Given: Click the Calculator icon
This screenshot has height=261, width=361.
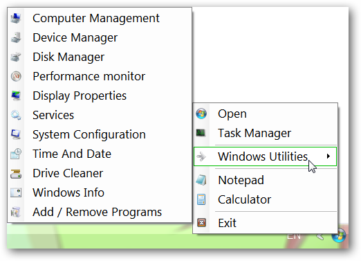Looking at the screenshot, I should (x=201, y=199).
